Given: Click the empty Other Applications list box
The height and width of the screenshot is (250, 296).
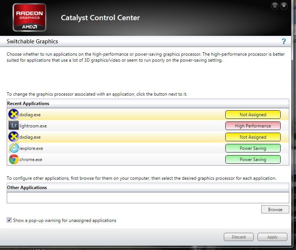Looking at the screenshot, I should click(148, 198).
